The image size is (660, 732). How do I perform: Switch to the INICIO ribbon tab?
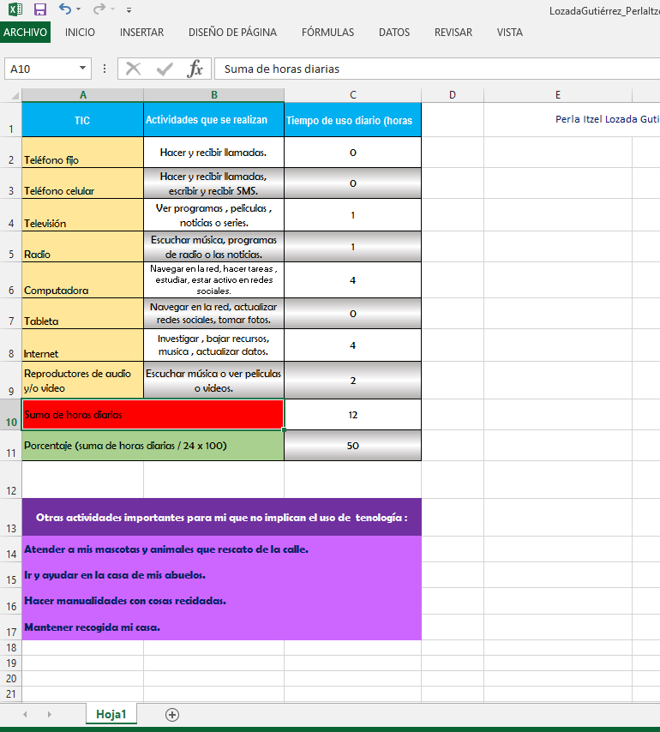tap(80, 33)
